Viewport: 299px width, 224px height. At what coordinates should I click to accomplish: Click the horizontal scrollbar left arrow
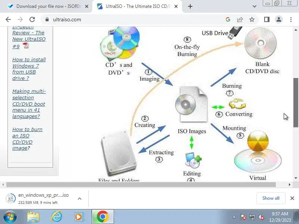click(3, 184)
